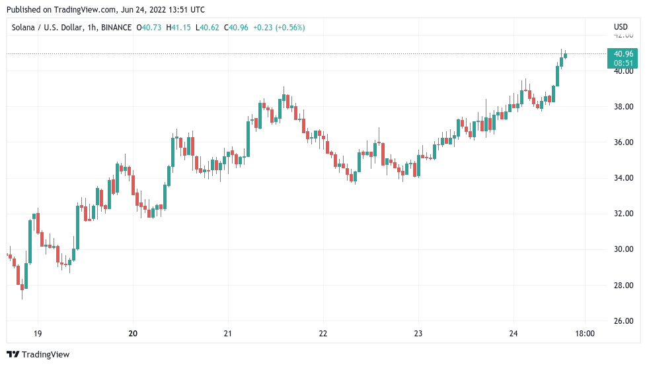Click the Open value O40.73 in legend
647x366 pixels.
click(x=149, y=28)
